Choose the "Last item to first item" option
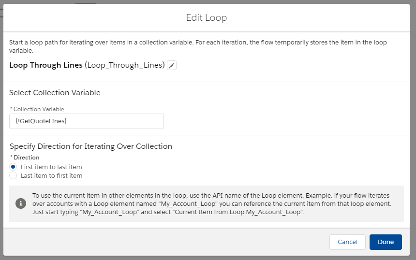This screenshot has width=416, height=260. tap(13, 175)
